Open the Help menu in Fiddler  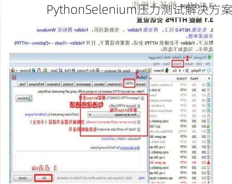[x=157, y=64]
